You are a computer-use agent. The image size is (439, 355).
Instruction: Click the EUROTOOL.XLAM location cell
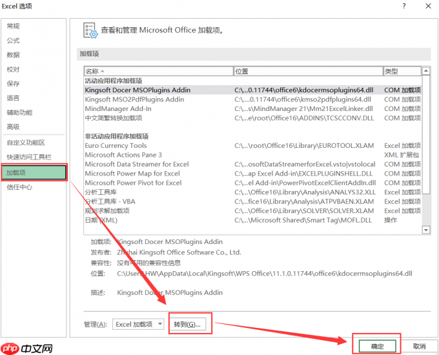pyautogui.click(x=304, y=146)
